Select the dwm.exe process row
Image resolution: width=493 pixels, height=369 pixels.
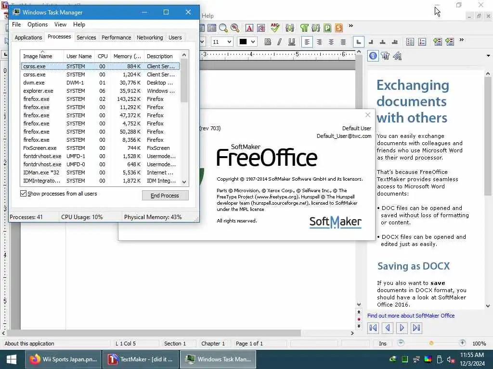(100, 83)
